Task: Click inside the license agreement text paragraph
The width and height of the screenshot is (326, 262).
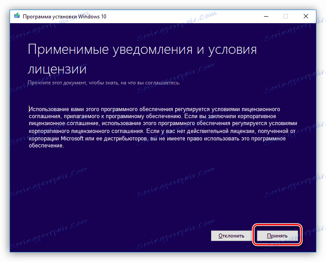Action: [163, 127]
